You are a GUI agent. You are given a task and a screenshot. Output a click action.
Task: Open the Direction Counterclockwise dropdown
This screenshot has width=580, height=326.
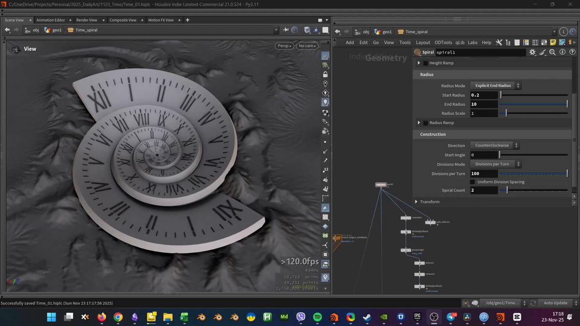click(x=494, y=145)
